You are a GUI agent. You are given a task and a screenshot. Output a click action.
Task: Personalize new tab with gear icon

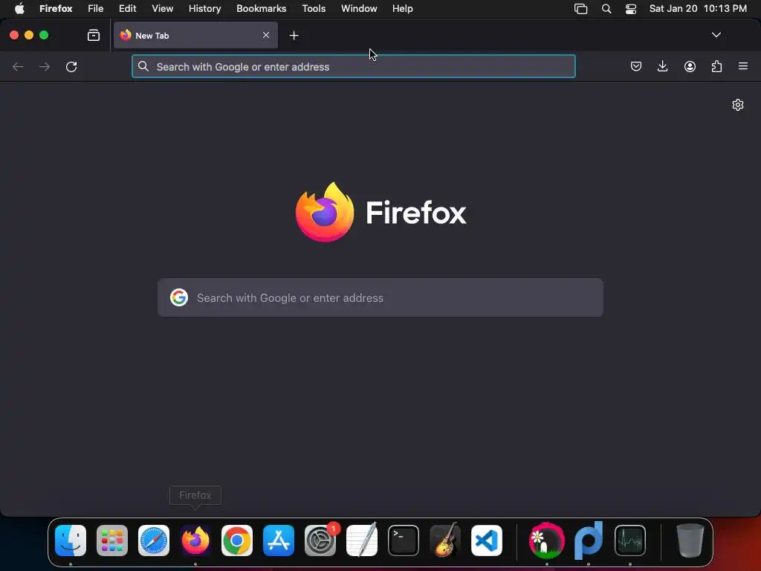(738, 105)
